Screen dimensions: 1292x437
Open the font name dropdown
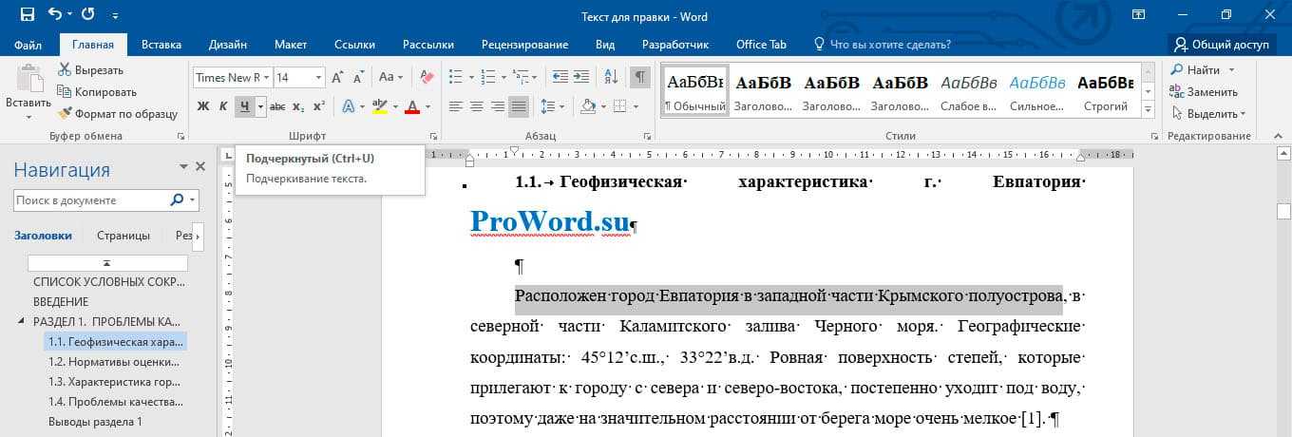click(268, 77)
